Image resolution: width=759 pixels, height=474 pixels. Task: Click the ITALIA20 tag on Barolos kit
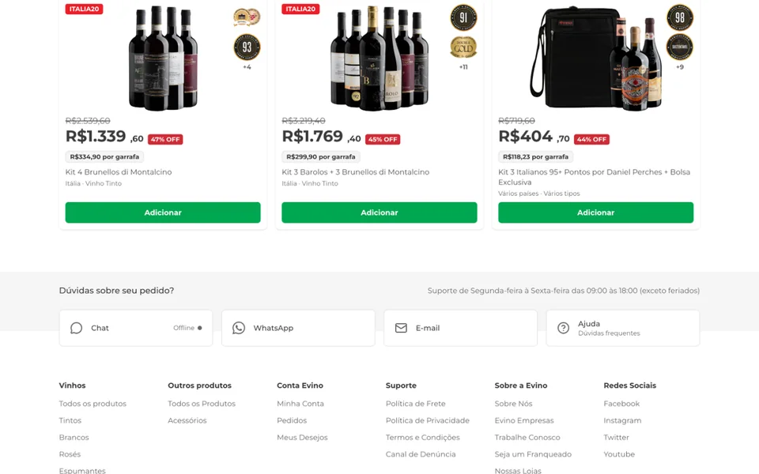[300, 9]
